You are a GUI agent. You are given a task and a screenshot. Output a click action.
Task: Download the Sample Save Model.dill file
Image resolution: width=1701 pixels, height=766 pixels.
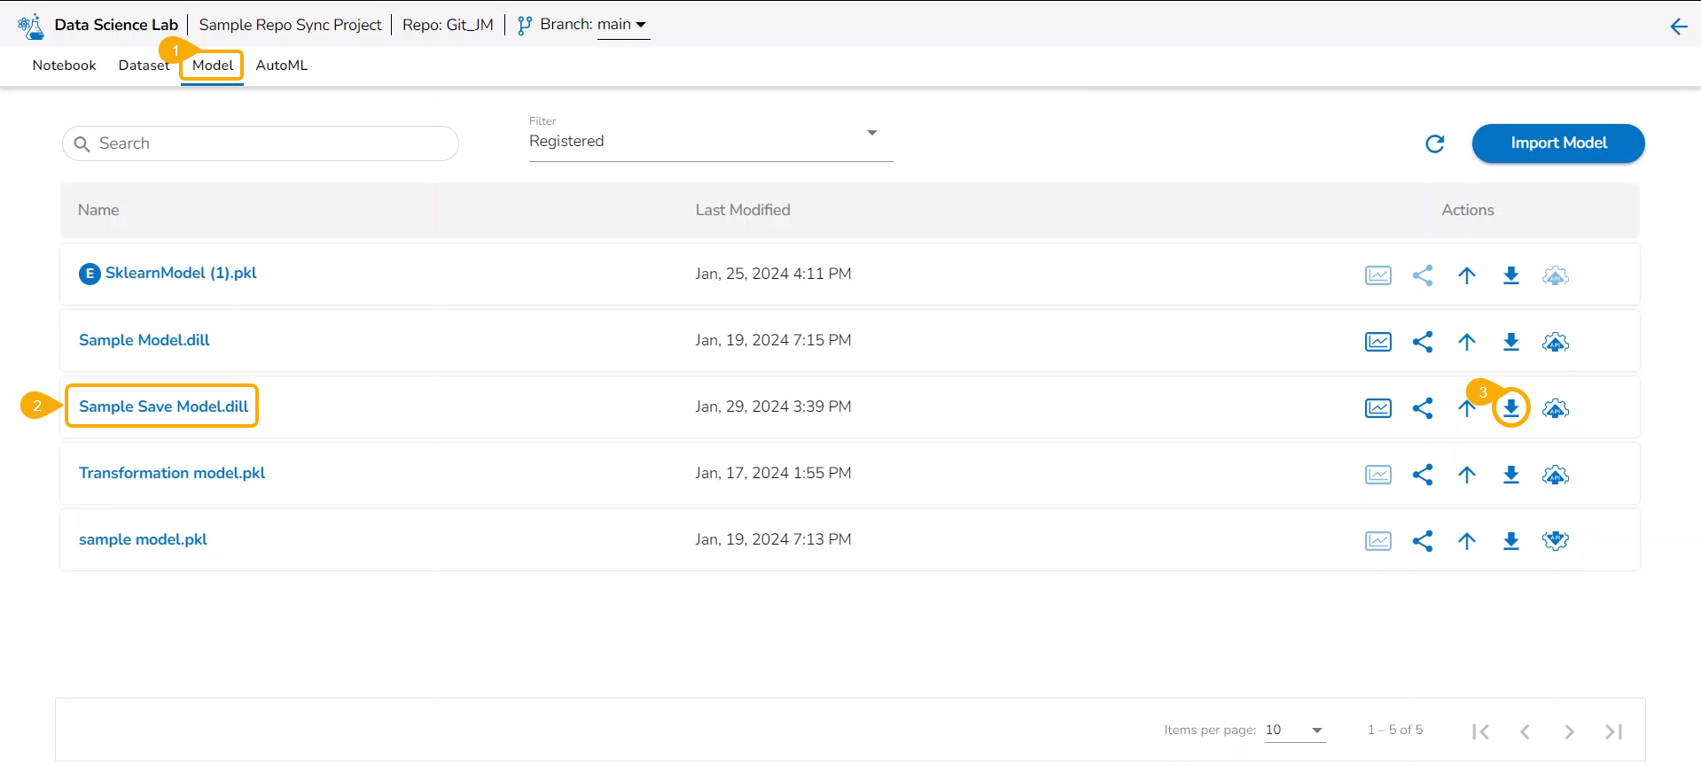(x=1511, y=408)
